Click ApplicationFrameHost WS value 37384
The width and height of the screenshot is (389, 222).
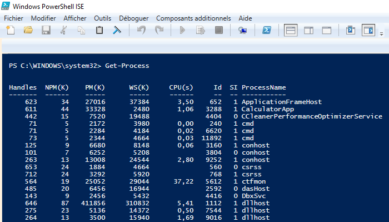139,102
